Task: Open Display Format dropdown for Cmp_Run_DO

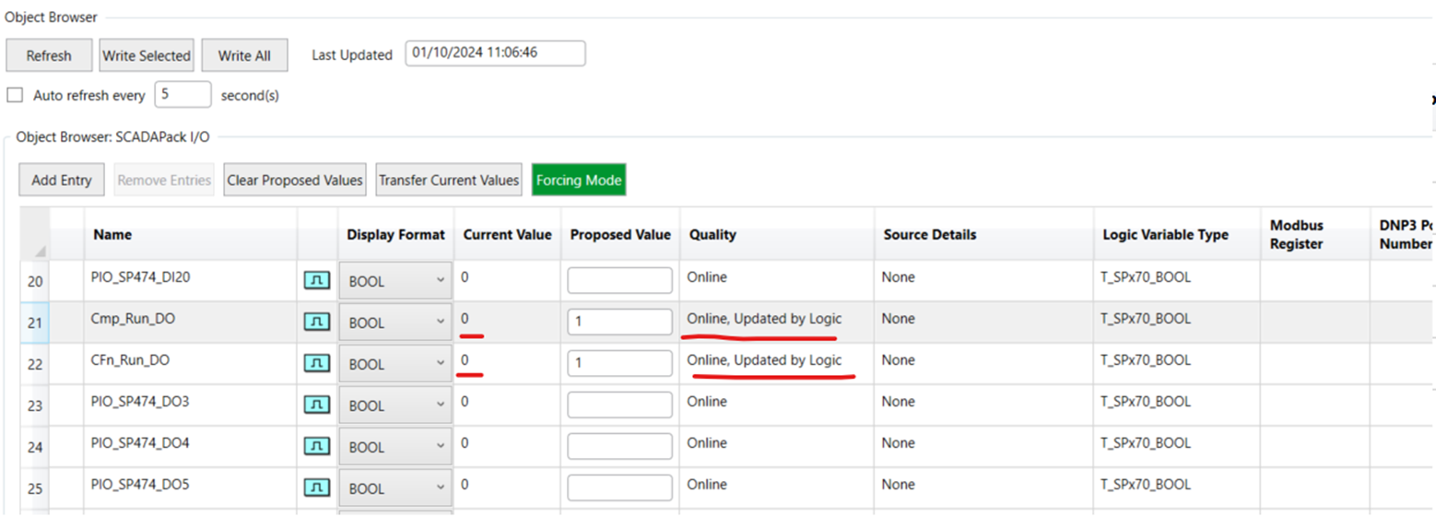Action: [x=395, y=323]
